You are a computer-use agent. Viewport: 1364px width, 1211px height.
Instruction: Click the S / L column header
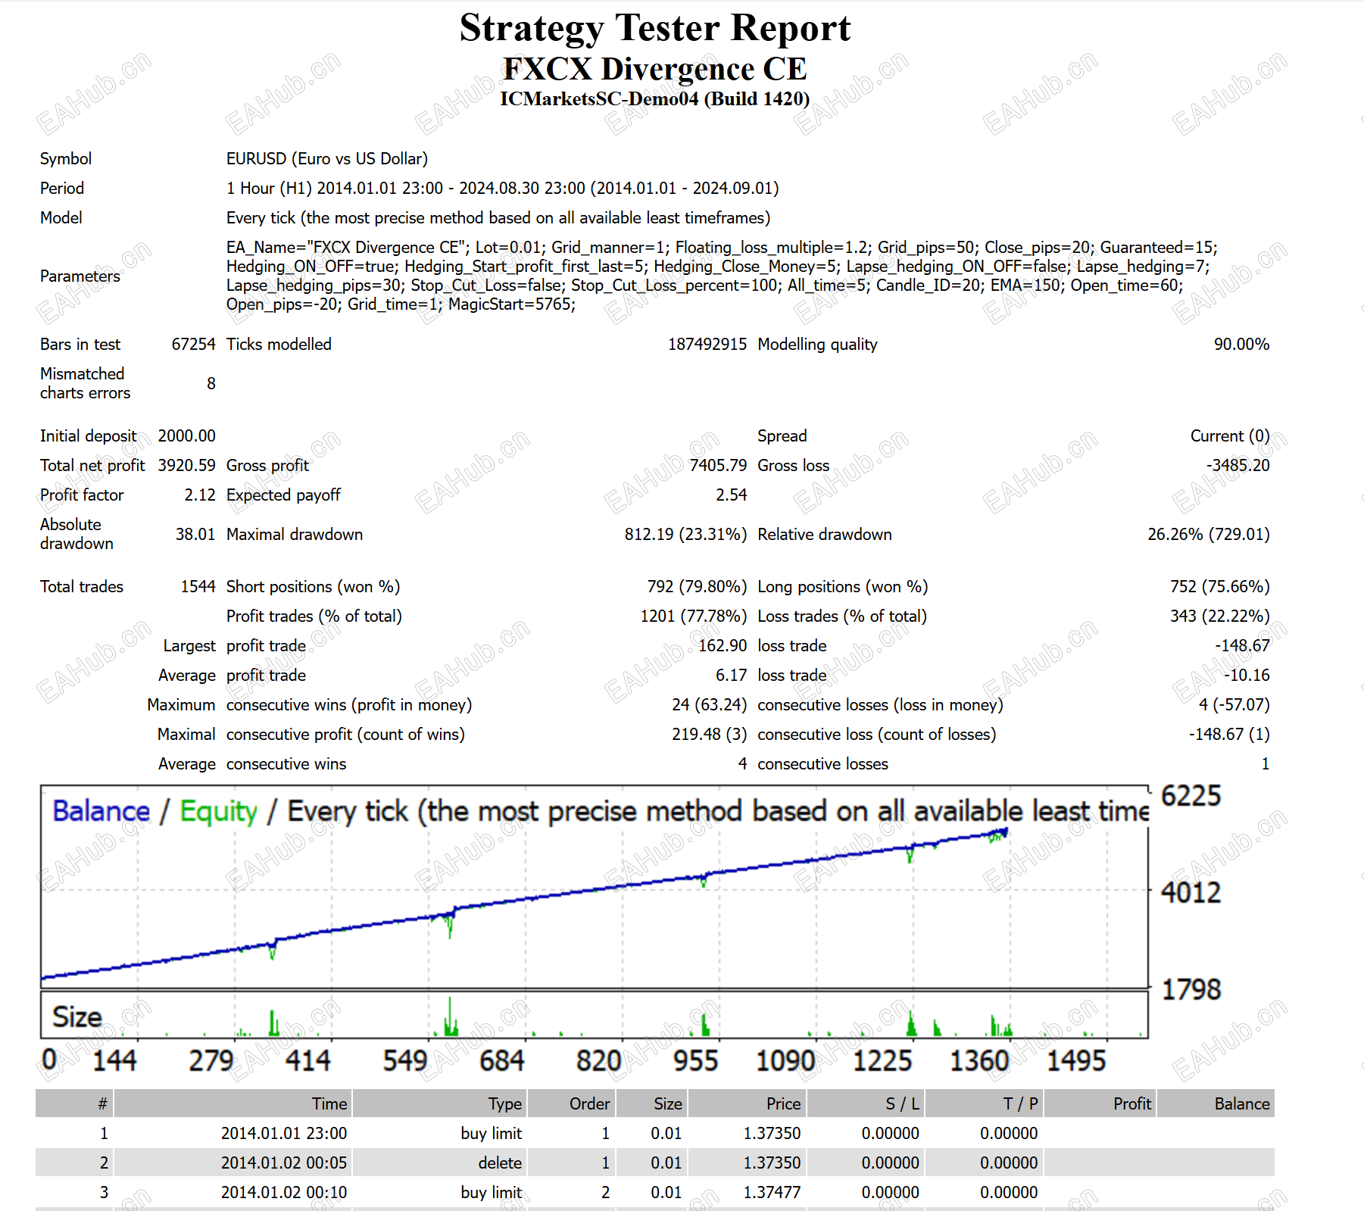coord(866,1103)
